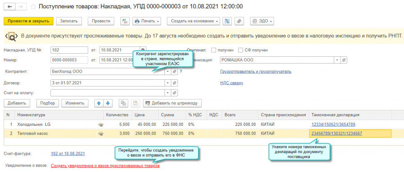The width and height of the screenshot is (404, 172).
Task: Click link to create уведомление о ввозе
Action: click(105, 166)
